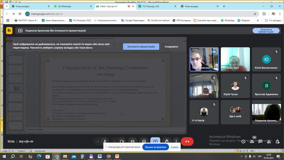Image resolution: width=284 pixels, height=160 pixels.
Task: Raise hand in the meeting
Action: (167, 141)
